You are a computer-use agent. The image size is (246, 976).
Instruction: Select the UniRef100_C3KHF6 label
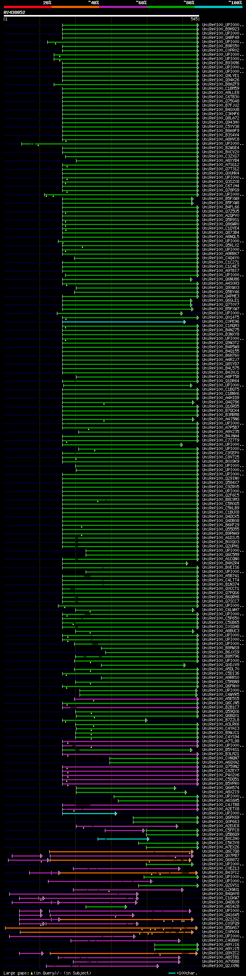pos(221,114)
